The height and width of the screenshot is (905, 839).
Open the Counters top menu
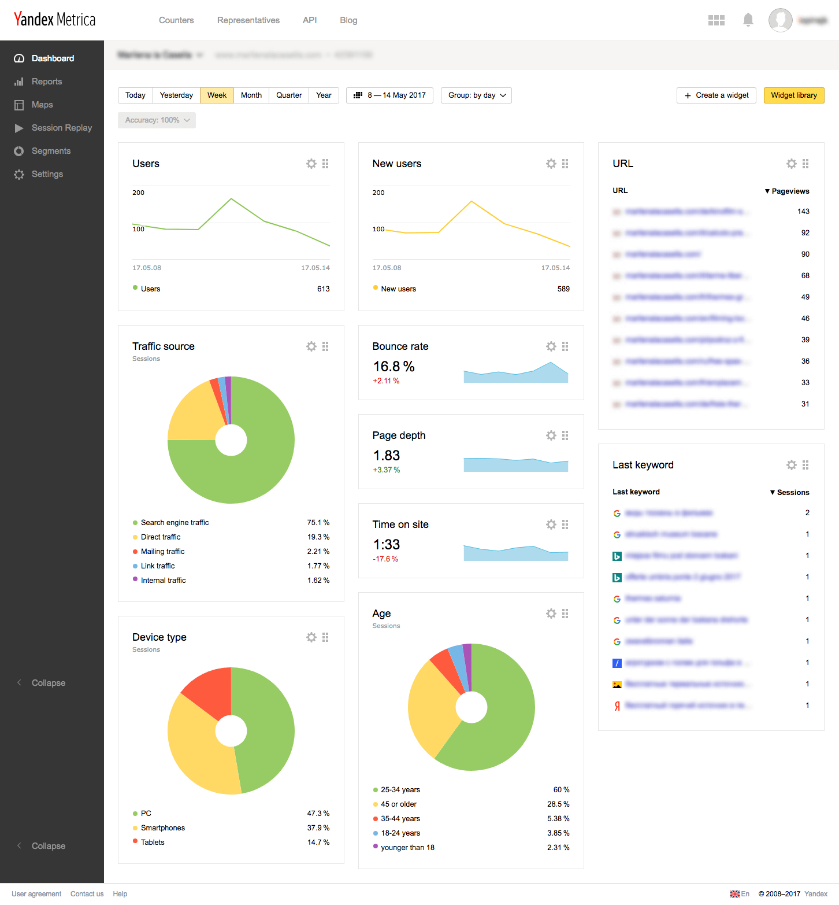176,20
